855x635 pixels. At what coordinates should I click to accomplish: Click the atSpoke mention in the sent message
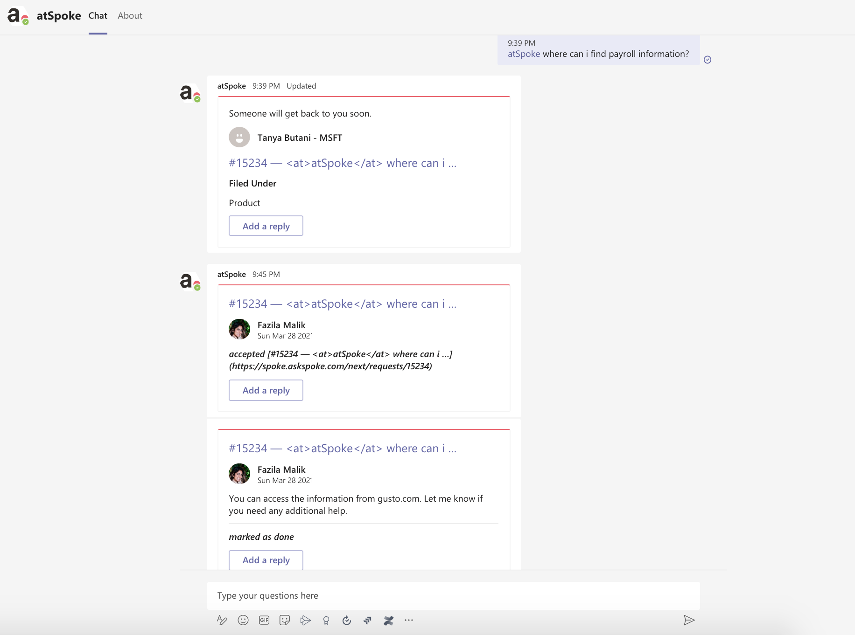524,54
